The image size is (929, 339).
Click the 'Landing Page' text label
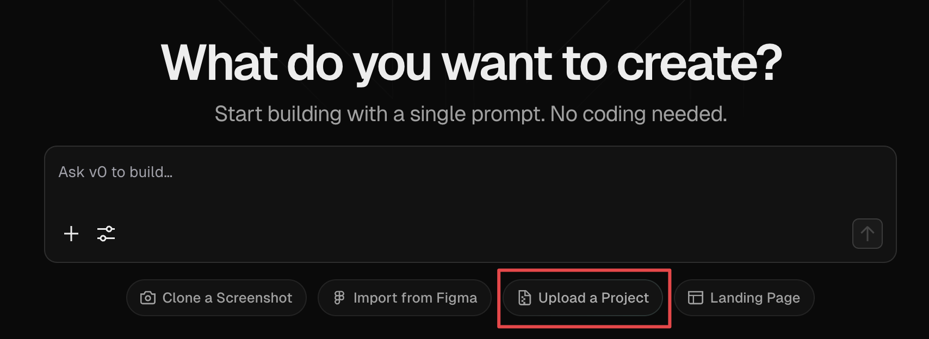[x=755, y=298]
